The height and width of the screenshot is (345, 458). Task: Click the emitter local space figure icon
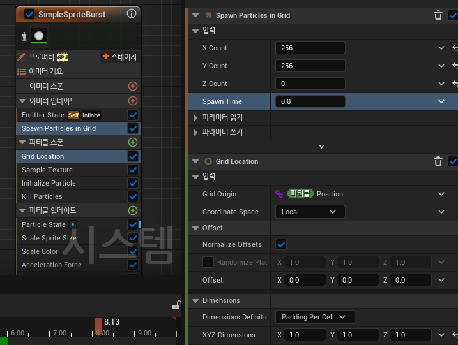[24, 36]
